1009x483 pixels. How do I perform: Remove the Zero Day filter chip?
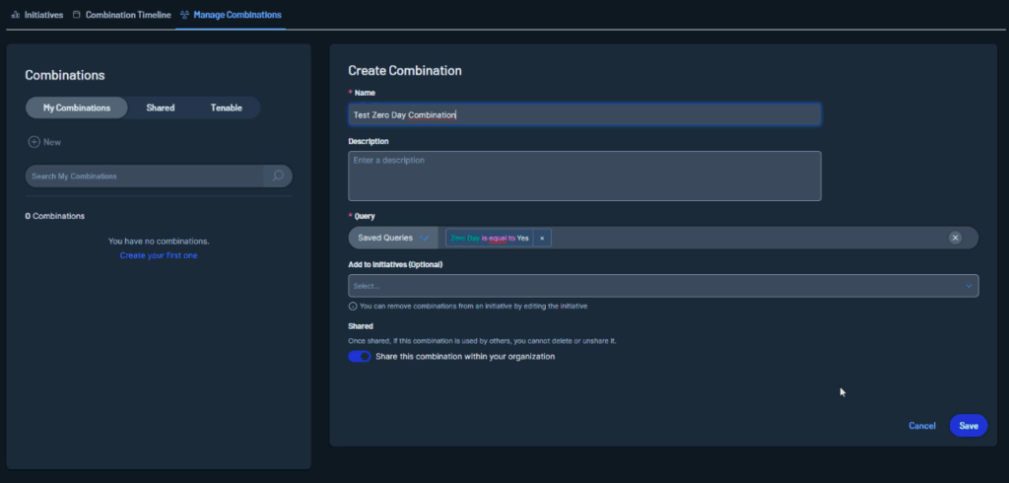pyautogui.click(x=542, y=238)
